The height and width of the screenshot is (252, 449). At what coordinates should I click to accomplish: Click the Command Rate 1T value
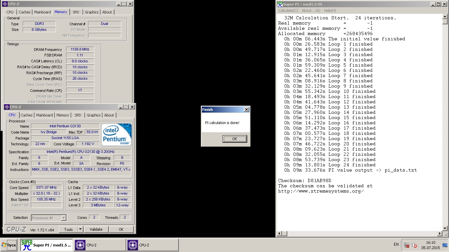click(x=80, y=90)
